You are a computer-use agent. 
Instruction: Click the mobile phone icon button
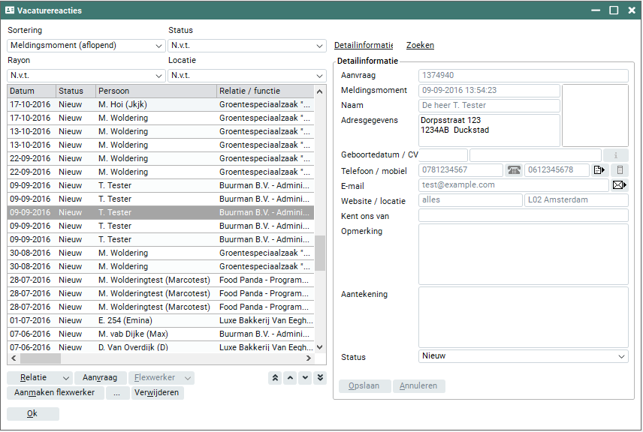coord(620,170)
